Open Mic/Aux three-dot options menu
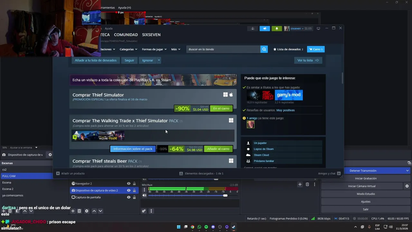Image resolution: width=412 pixels, height=232 pixels. pos(145,189)
